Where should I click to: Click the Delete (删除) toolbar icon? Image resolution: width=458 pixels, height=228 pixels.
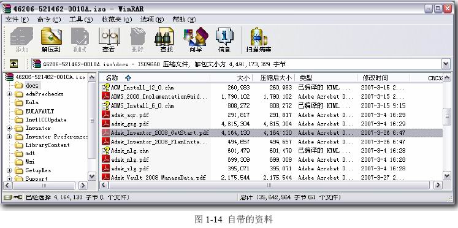pyautogui.click(x=137, y=37)
